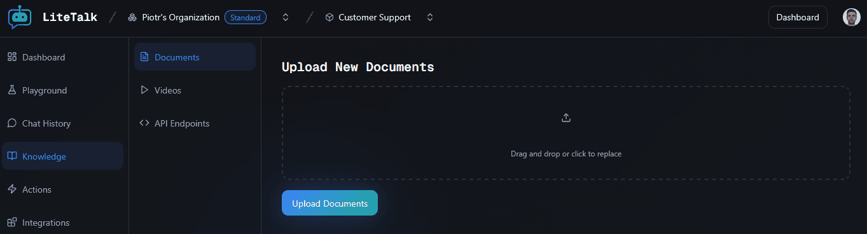Click the Playground flask icon
This screenshot has height=234, width=867.
click(11, 90)
